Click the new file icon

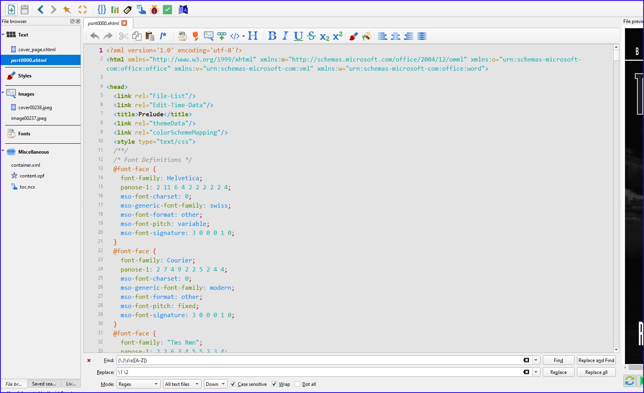pyautogui.click(x=12, y=10)
